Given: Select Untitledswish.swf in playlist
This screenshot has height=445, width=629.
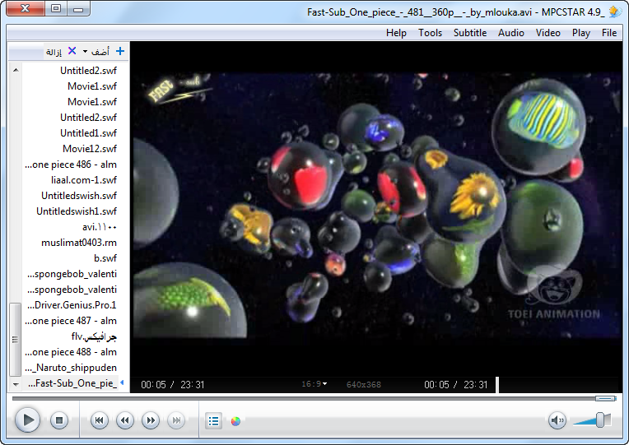Looking at the screenshot, I should [79, 196].
